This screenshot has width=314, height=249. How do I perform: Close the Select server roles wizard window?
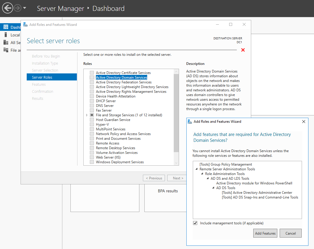pos(244,24)
